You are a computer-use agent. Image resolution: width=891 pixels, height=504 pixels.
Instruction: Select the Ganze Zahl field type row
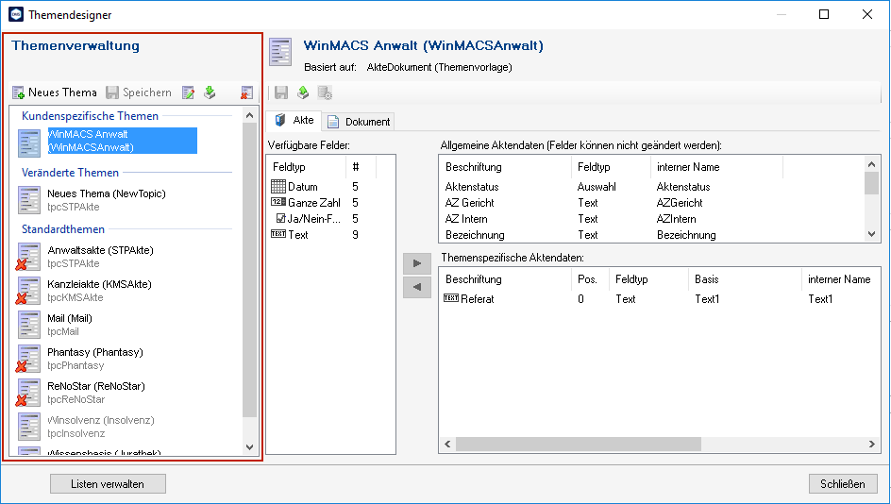point(330,203)
